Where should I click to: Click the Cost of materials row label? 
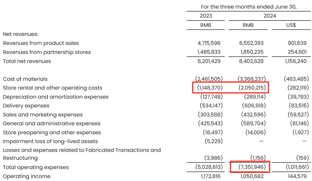25,79
